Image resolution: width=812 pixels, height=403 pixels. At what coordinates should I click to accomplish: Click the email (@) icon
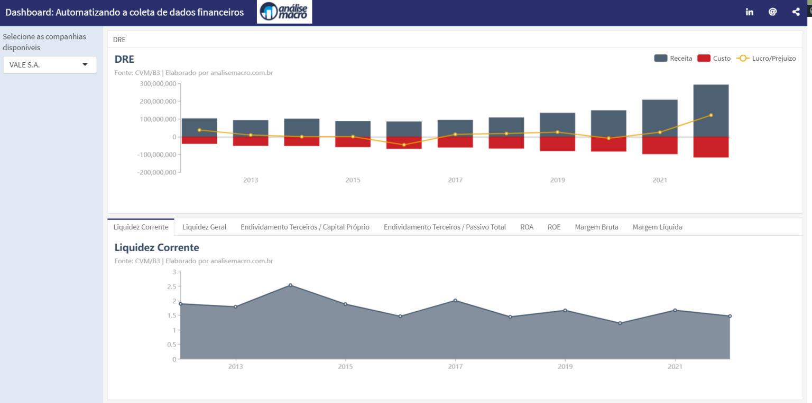pyautogui.click(x=772, y=11)
